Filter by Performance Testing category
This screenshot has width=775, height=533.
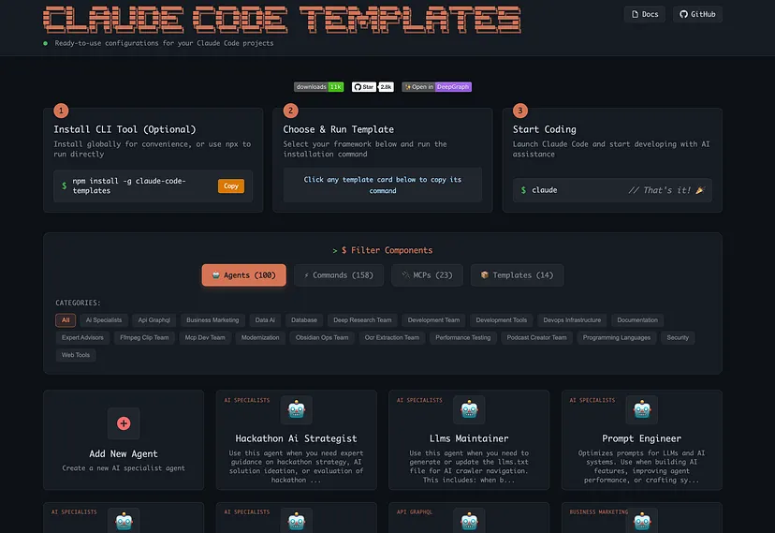click(x=463, y=338)
